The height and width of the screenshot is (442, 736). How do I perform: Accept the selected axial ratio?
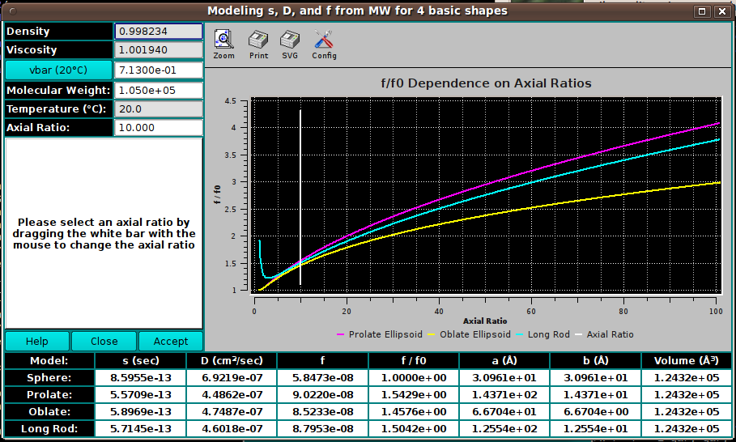(x=171, y=341)
